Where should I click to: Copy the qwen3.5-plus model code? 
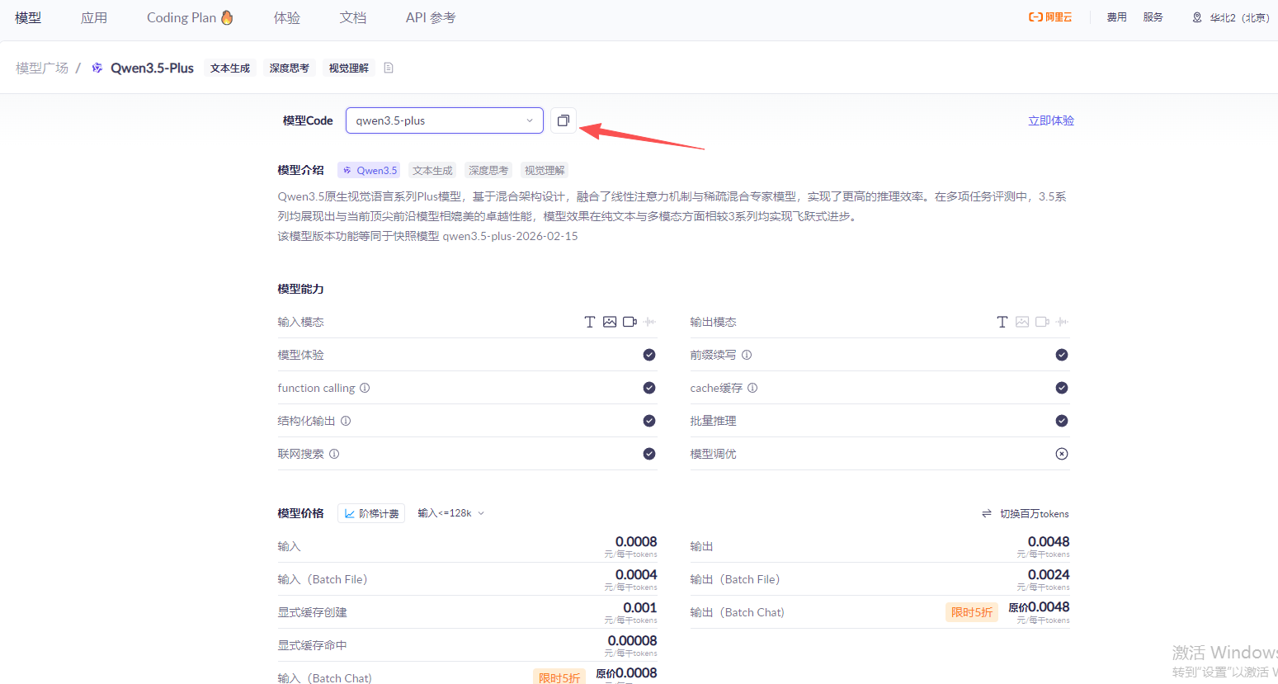tap(564, 120)
